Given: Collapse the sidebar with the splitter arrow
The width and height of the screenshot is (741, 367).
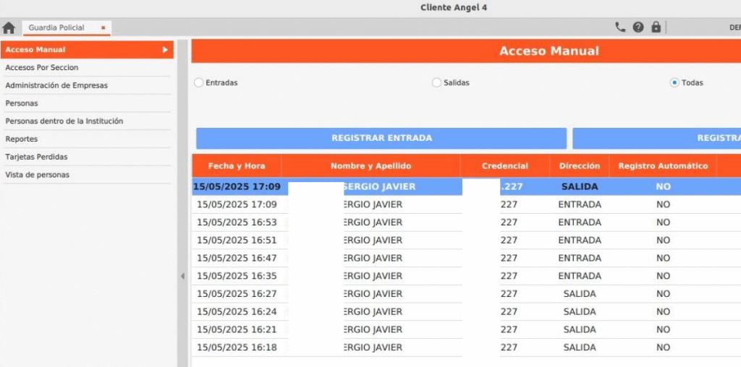Looking at the screenshot, I should coord(182,276).
